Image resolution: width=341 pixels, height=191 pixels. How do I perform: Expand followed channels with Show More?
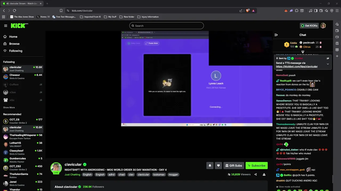[x=9, y=107]
